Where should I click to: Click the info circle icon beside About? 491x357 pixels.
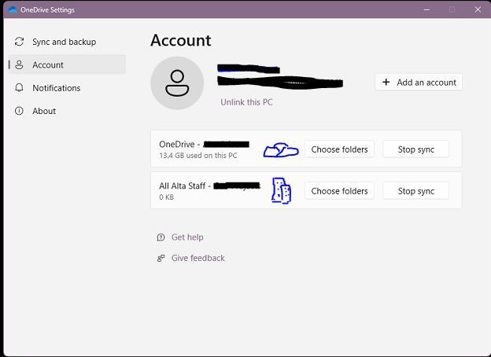tap(20, 111)
